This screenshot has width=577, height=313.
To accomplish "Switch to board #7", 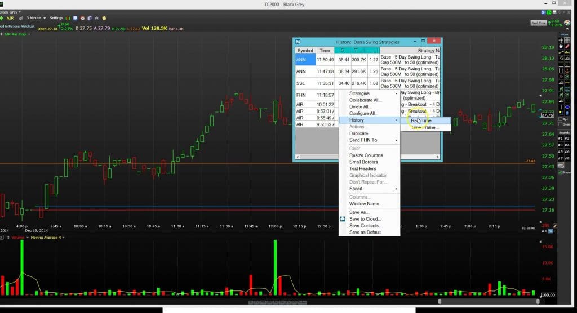I will [x=561, y=159].
